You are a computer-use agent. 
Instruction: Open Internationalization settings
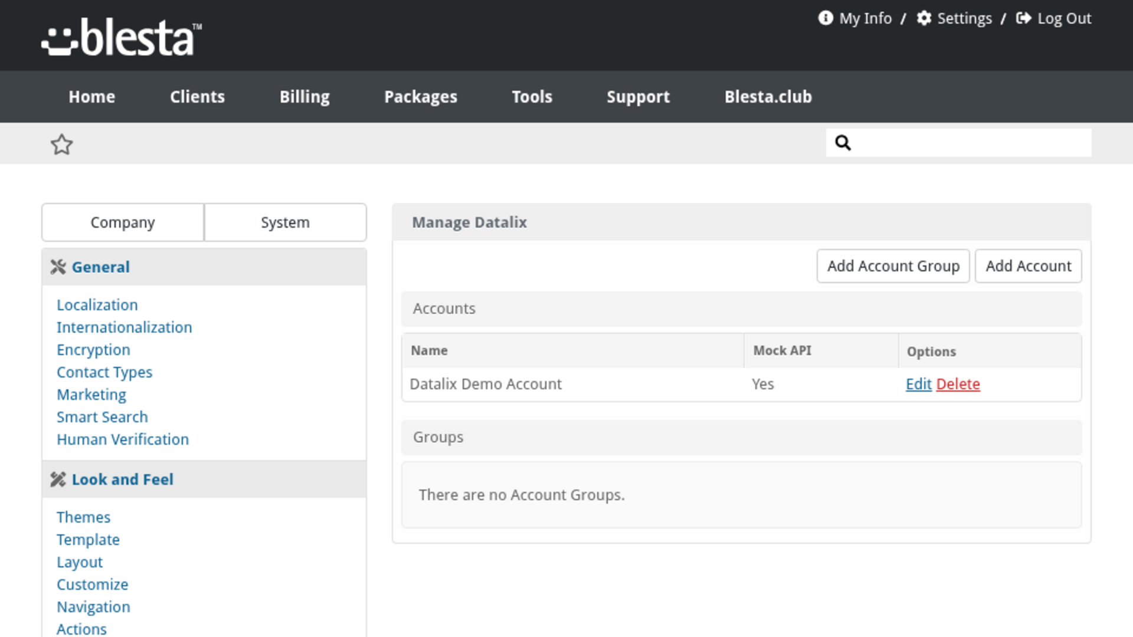(124, 327)
